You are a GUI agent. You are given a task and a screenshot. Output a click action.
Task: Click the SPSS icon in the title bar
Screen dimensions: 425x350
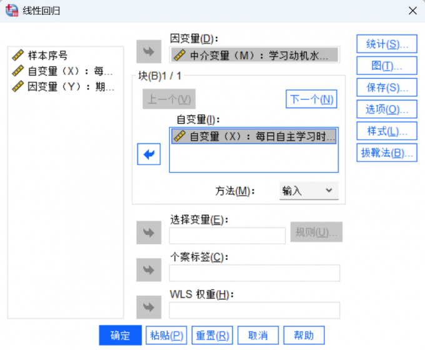point(12,11)
